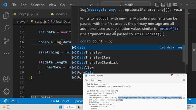The height and width of the screenshot is (110, 196).
Task: Click script.js breadcrumb segment
Action: click(x=39, y=22)
